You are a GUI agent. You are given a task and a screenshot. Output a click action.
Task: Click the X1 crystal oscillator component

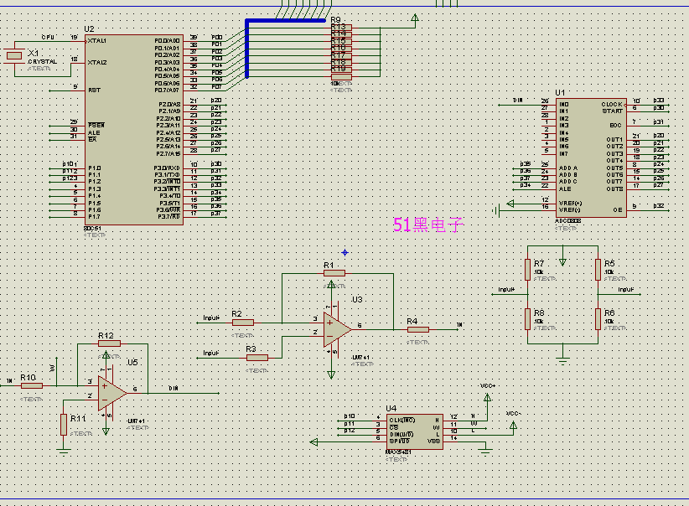click(x=14, y=56)
